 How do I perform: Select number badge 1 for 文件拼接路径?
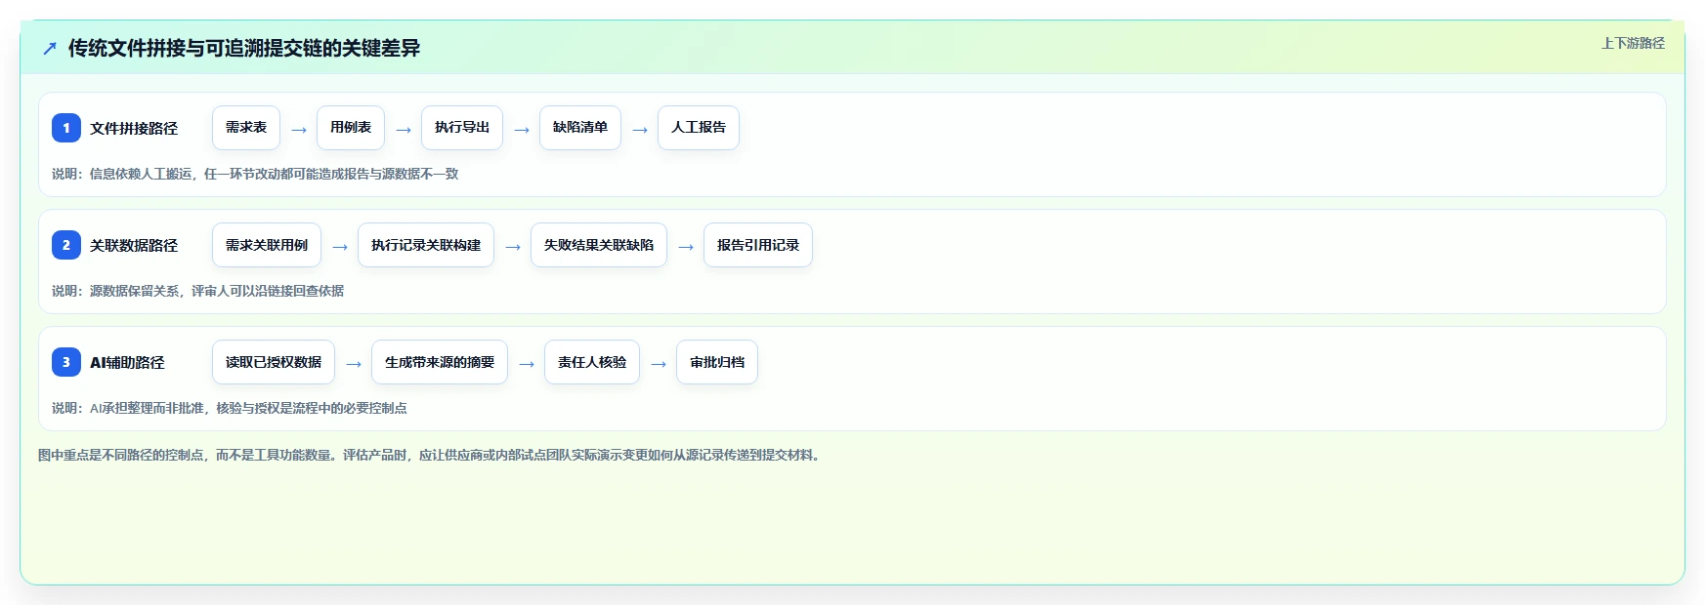tap(66, 128)
